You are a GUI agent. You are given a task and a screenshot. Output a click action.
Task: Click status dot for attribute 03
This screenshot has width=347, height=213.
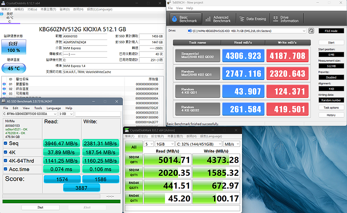coord(4,94)
